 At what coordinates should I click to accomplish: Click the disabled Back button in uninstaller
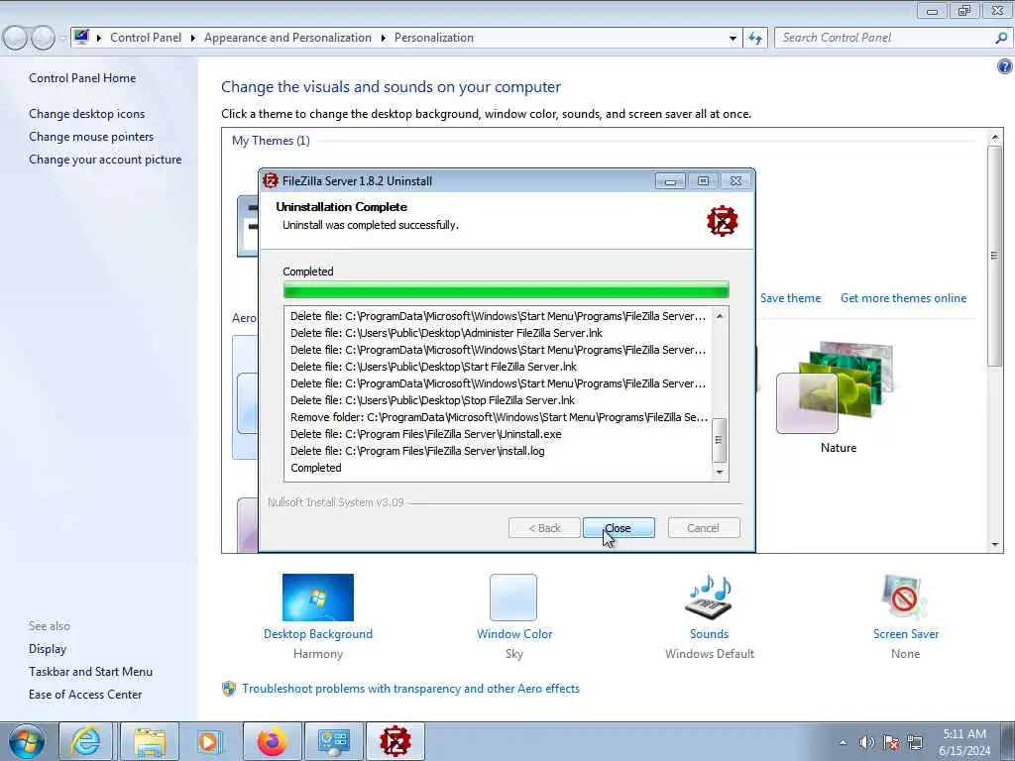point(544,528)
